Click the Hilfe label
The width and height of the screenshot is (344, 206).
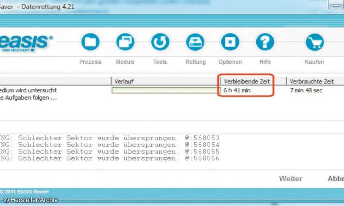[x=265, y=62]
